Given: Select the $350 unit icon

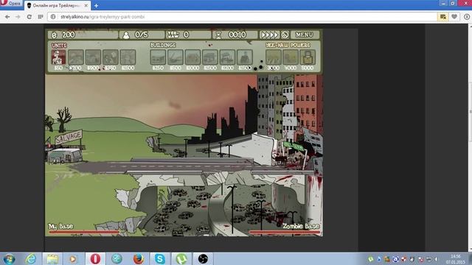Looking at the screenshot, I should 111,57.
